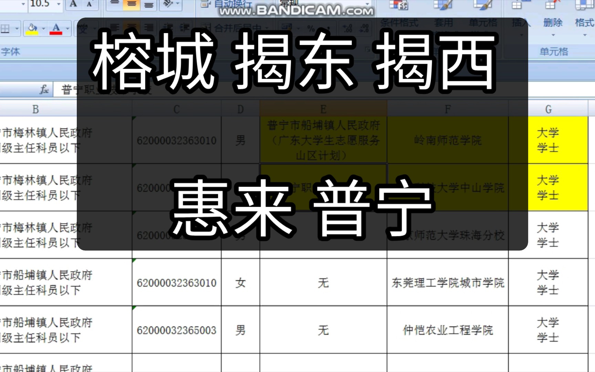595x372 pixels.
Task: Click the 格式 format cells icon
Action: tap(585, 5)
